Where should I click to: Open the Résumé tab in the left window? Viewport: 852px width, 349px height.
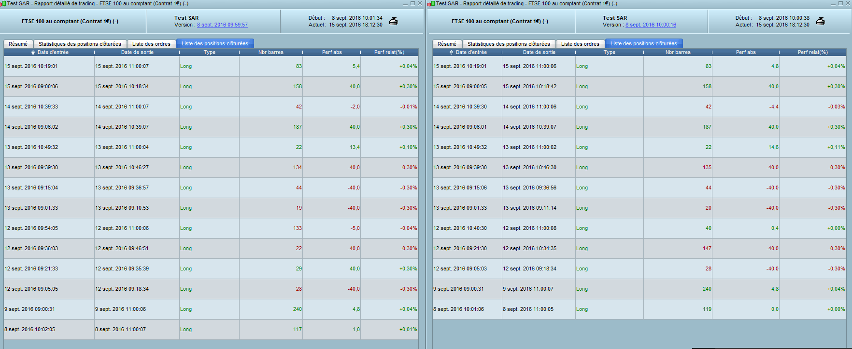[x=18, y=44]
